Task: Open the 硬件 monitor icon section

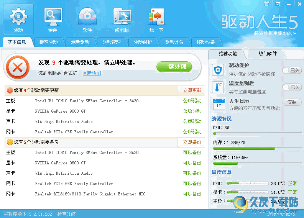Action: [53, 20]
